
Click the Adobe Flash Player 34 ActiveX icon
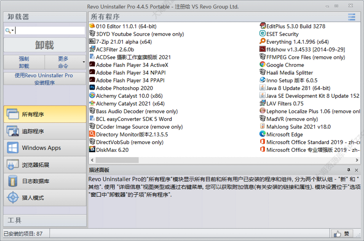(92, 64)
